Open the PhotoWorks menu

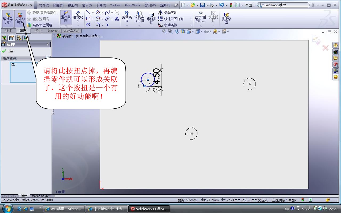tap(132, 5)
